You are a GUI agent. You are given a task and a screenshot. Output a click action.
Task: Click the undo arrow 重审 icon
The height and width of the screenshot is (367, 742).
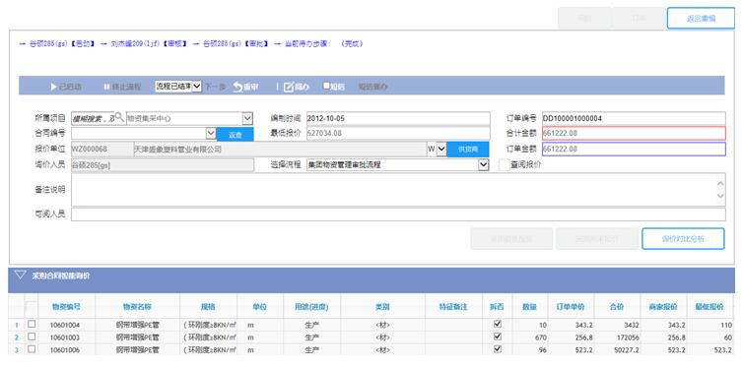237,87
